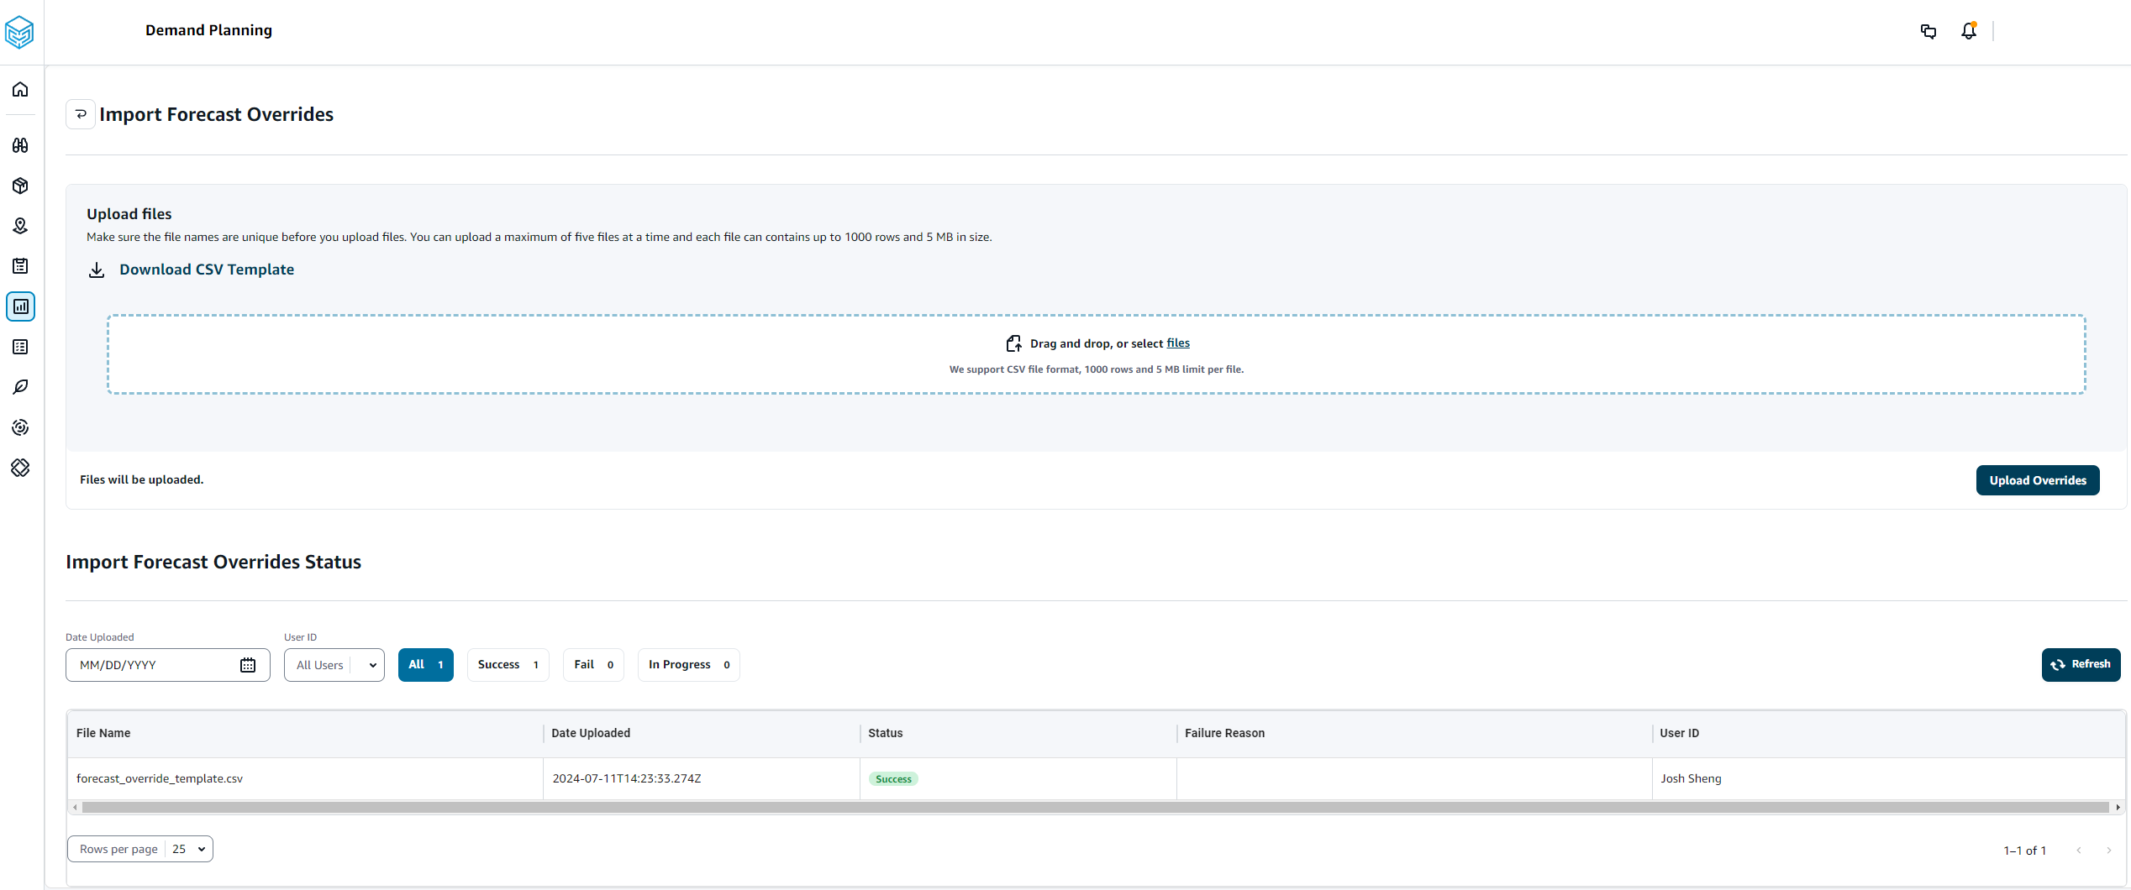Screen dimensions: 2131x890
Task: Open the Home page from the sidebar
Action: coord(20,89)
